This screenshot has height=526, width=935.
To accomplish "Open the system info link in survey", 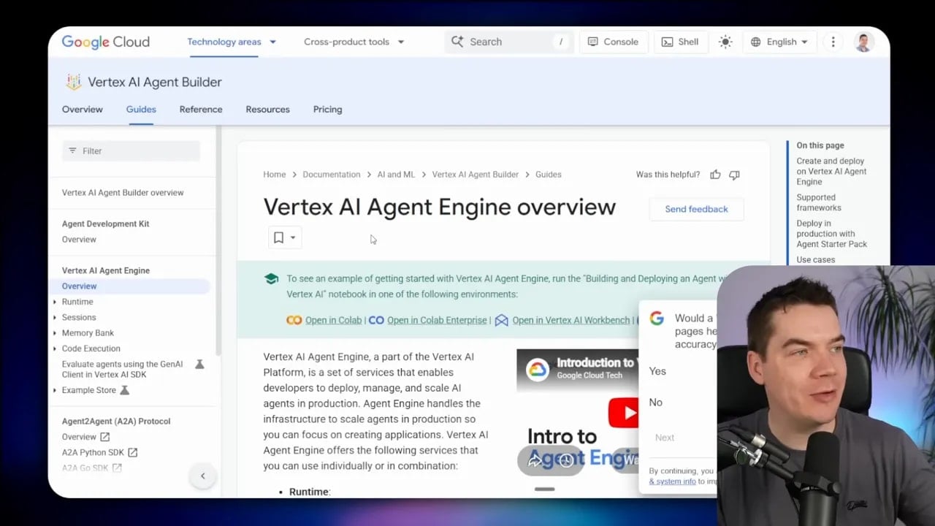I will [x=672, y=481].
